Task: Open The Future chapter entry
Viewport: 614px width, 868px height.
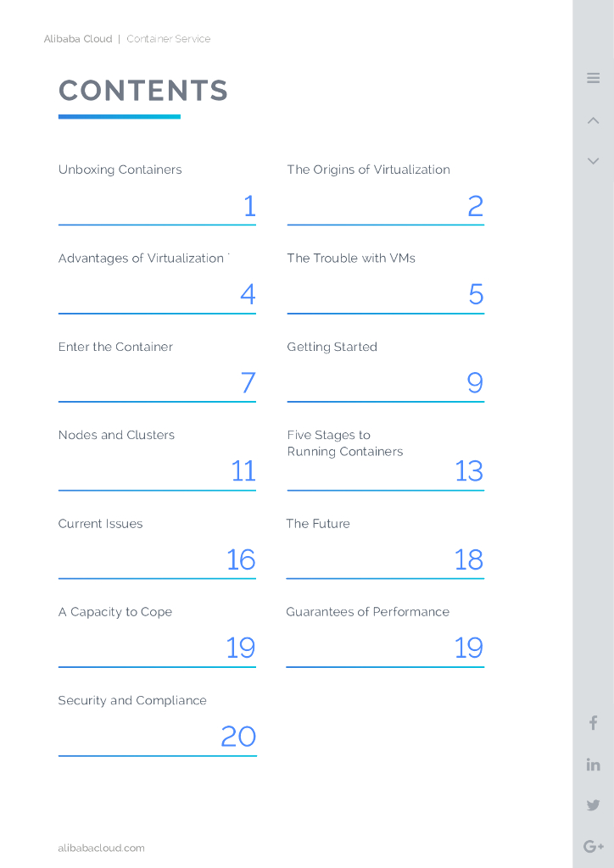Action: pyautogui.click(x=318, y=524)
